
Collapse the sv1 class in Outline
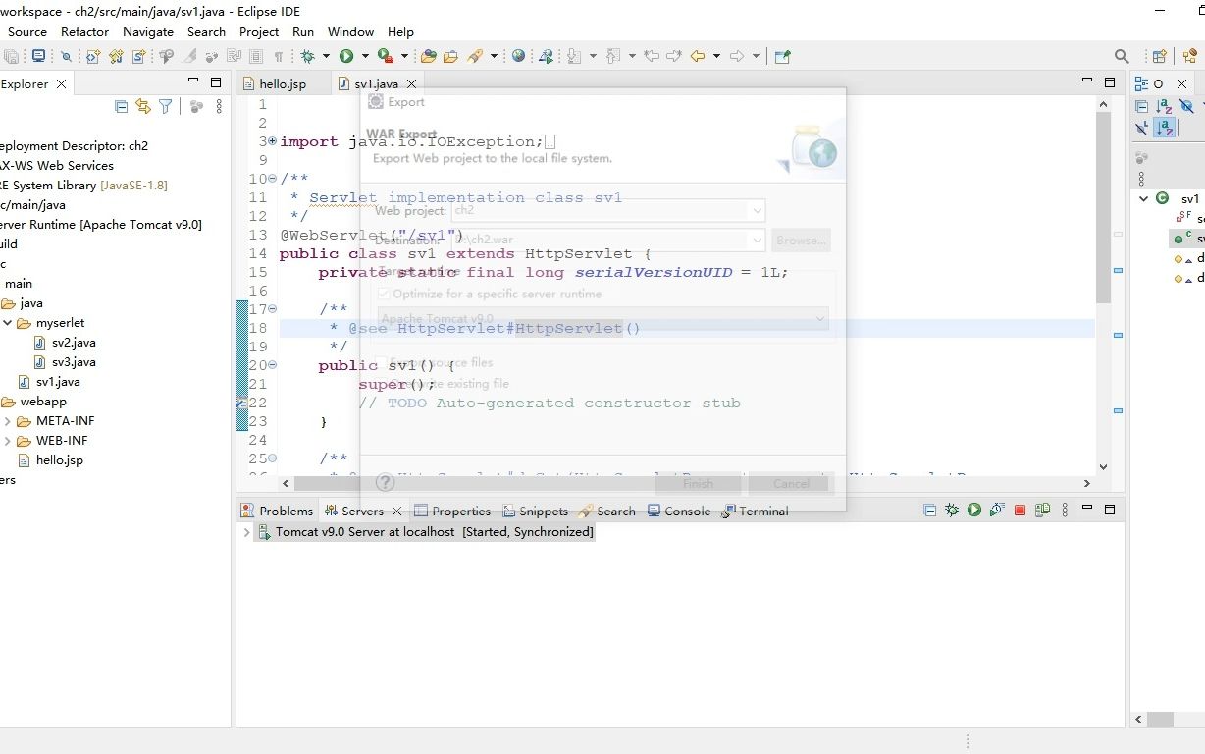(x=1143, y=198)
